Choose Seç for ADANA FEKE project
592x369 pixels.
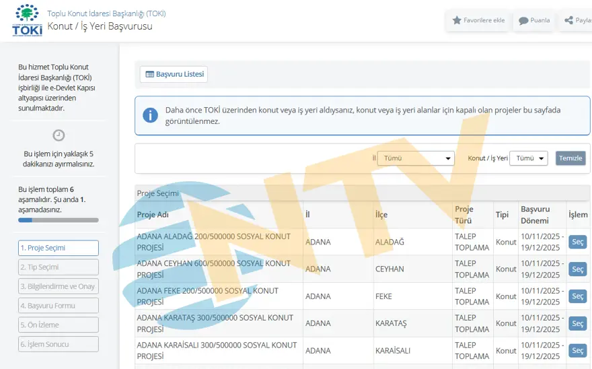coord(577,296)
